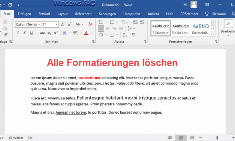Screen dimensions: 235x141
Task: Click the user account avatar
Action: point(194,4)
